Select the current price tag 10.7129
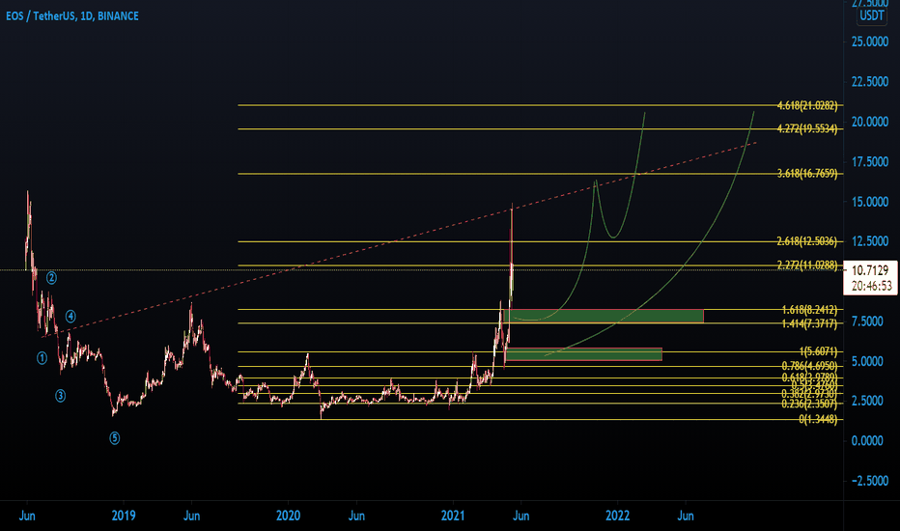This screenshot has width=900, height=531. pyautogui.click(x=870, y=270)
